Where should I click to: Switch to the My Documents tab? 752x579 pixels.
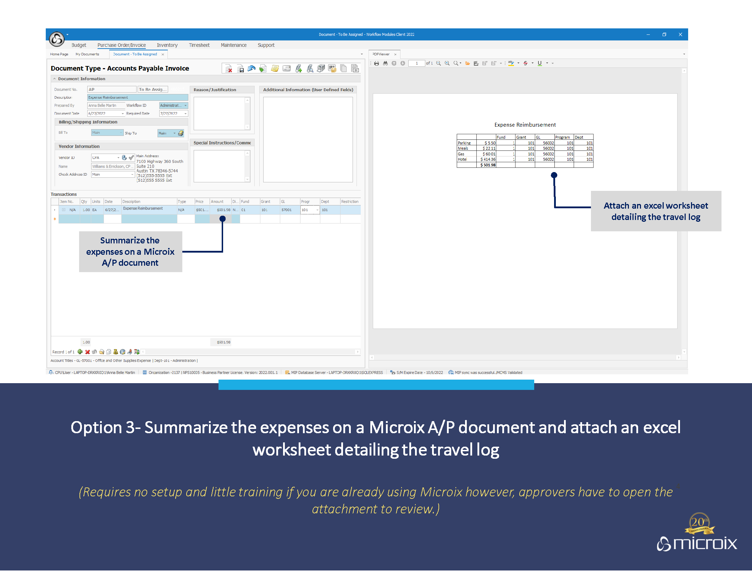87,54
